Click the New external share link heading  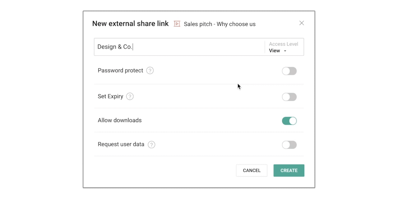(x=130, y=24)
